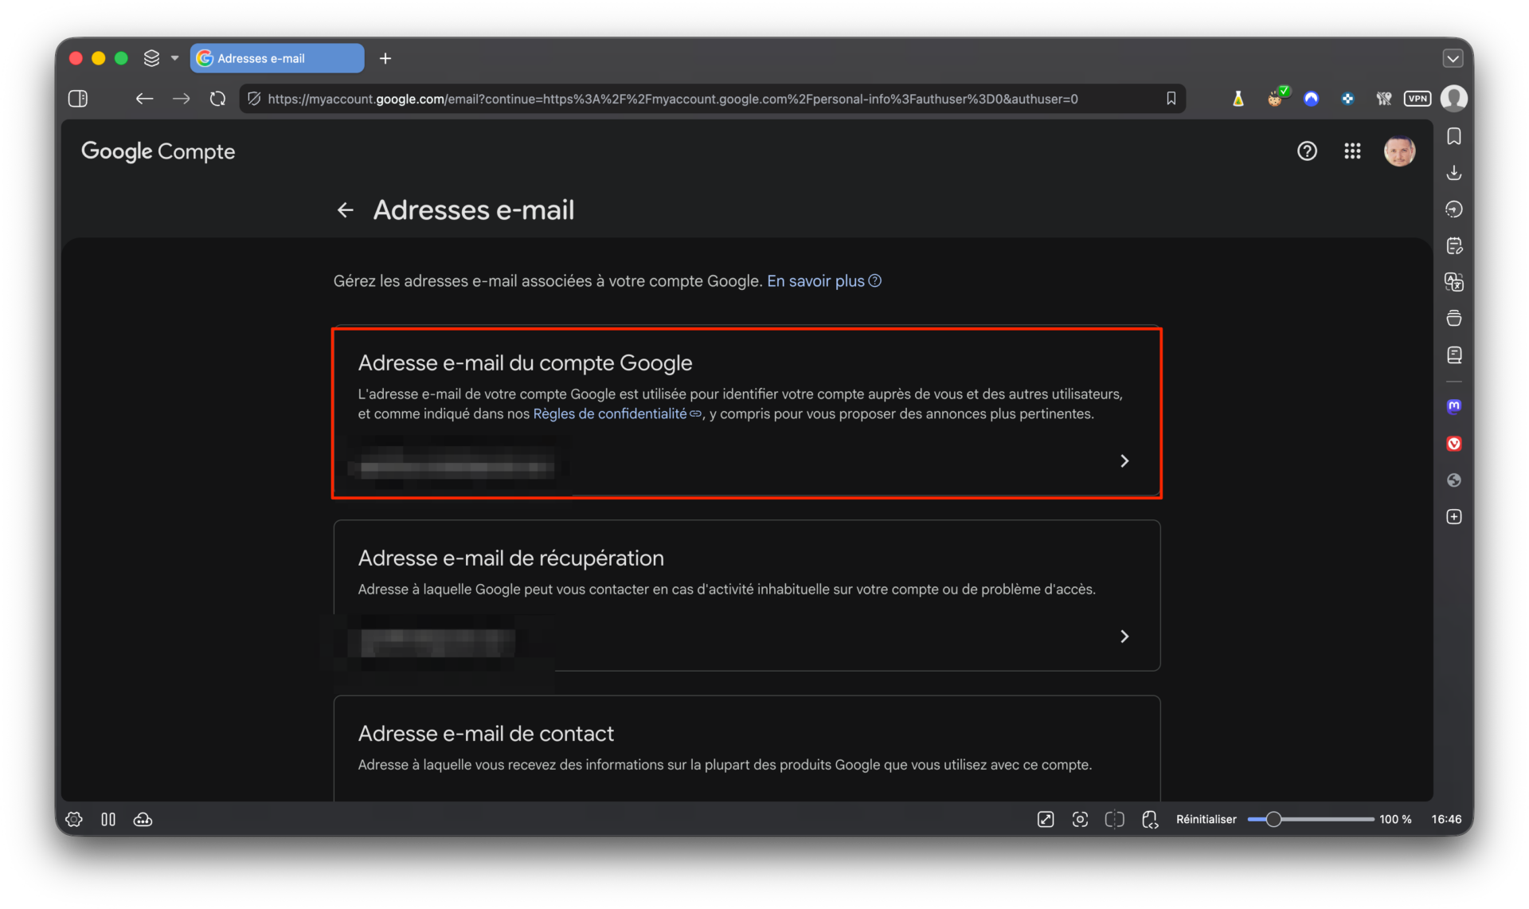The image size is (1529, 909).
Task: Expand the tab list dropdown
Action: (x=1453, y=58)
